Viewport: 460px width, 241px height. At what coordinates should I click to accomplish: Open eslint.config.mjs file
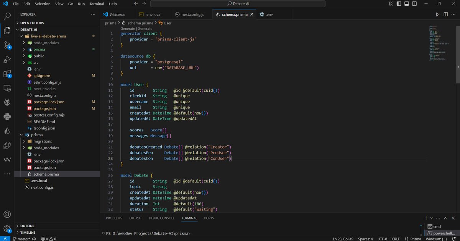[x=48, y=82]
